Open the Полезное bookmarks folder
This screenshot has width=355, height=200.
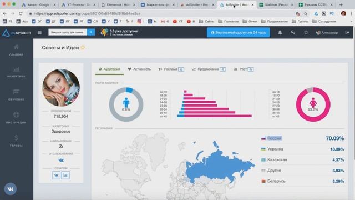click(229, 21)
